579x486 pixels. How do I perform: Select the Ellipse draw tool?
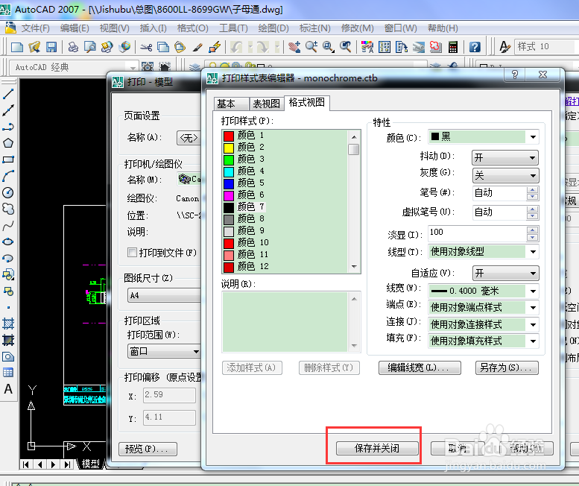[x=8, y=242]
